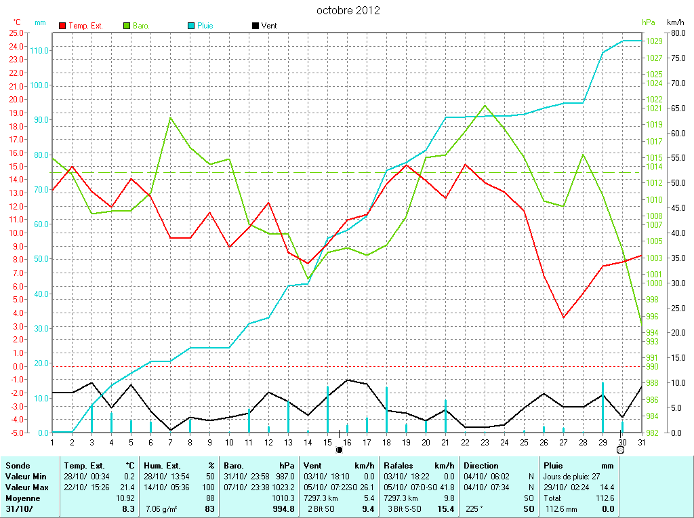
Task: Click the 'octobre 2012' chart title
Action: tap(348, 11)
